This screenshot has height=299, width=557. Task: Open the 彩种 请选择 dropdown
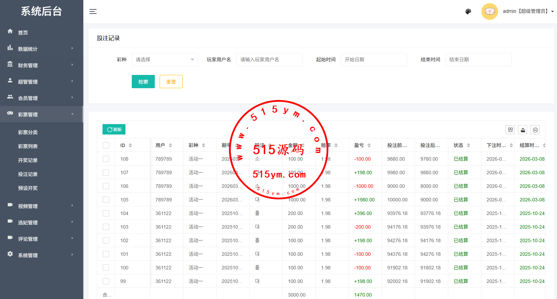pos(165,60)
